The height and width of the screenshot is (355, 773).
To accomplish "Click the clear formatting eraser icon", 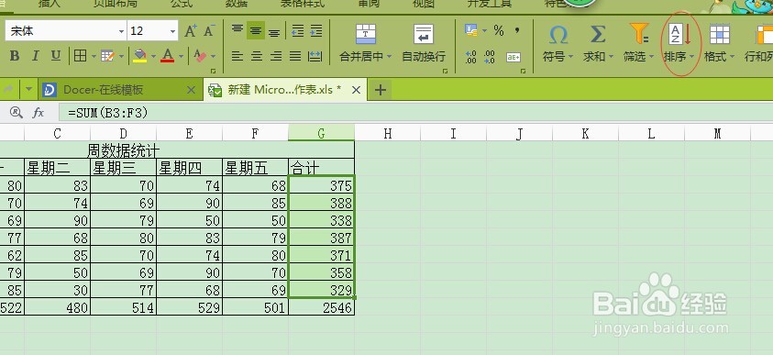I will (200, 56).
